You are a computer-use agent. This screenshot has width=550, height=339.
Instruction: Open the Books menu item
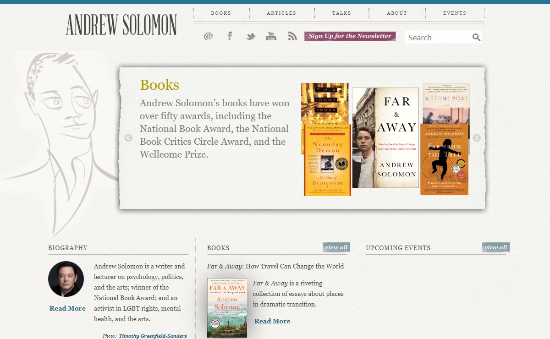[x=221, y=13]
